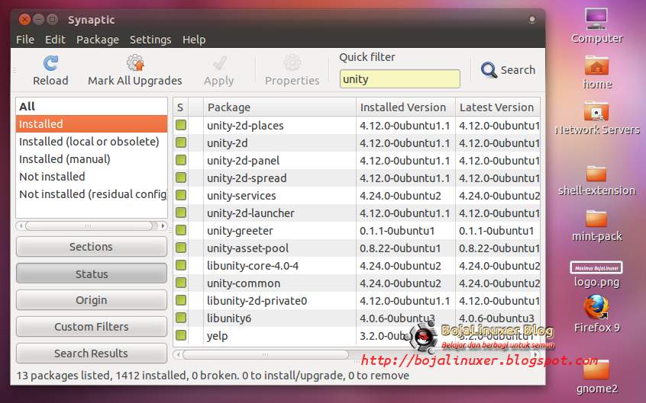
Task: Click the Search magnifier icon
Action: [489, 70]
